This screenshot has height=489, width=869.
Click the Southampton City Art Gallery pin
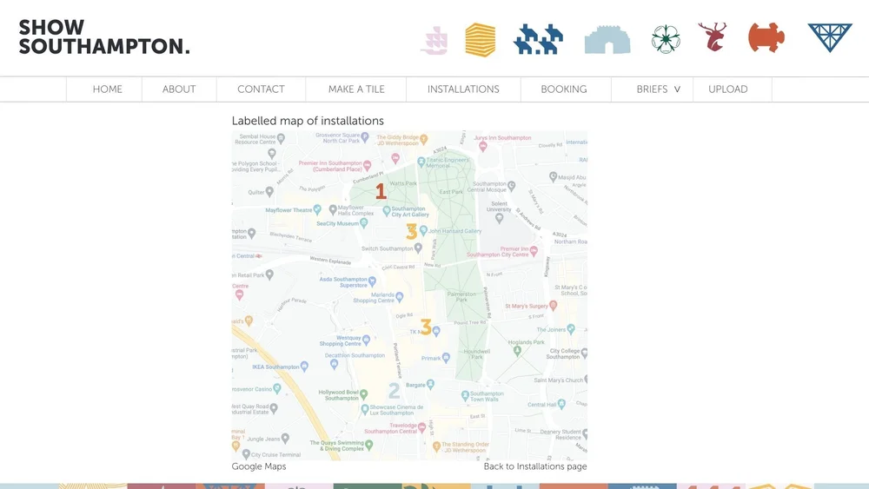pos(387,211)
